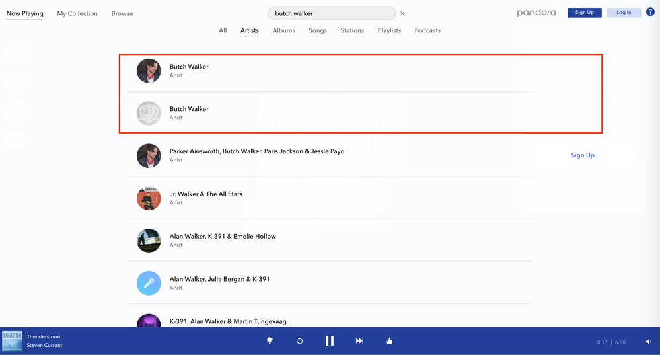This screenshot has width=660, height=355.
Task: Switch to the Songs tab
Action: [x=317, y=30]
